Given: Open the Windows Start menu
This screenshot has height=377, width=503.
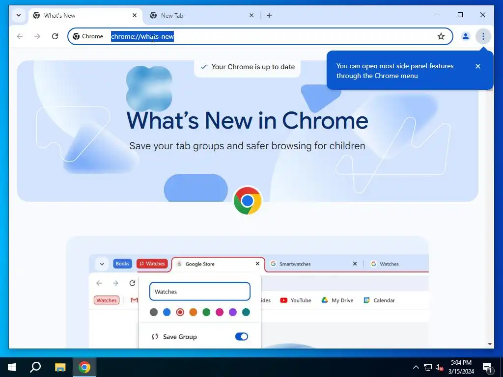Looking at the screenshot, I should [x=12, y=367].
